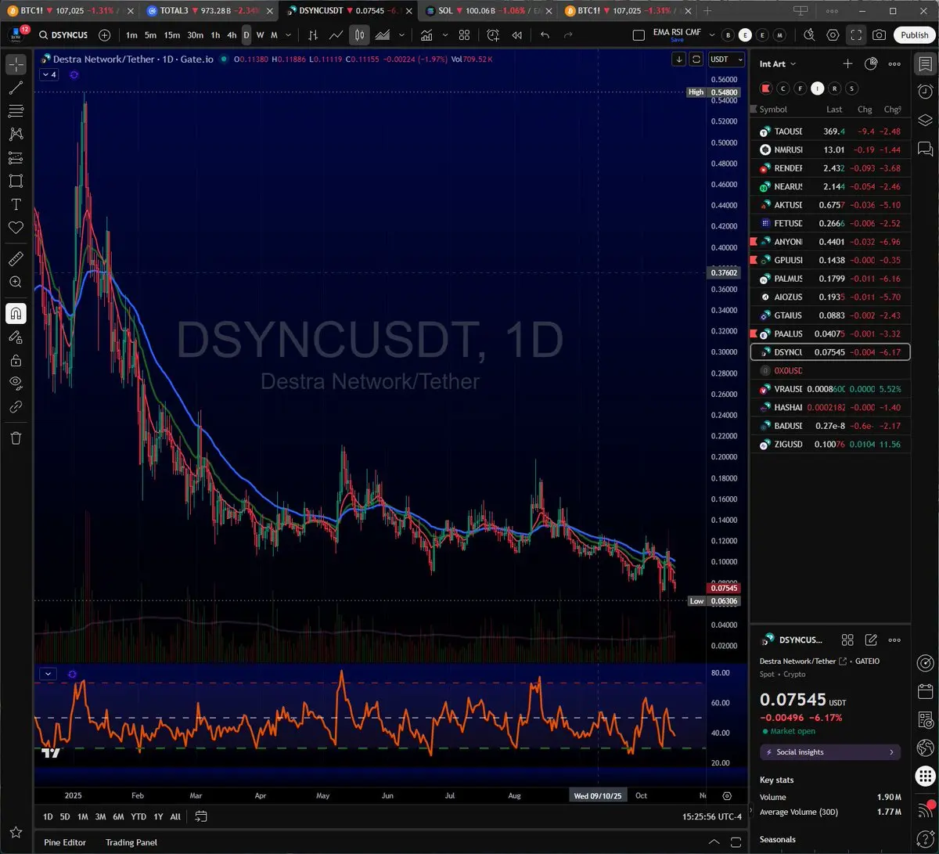Screen dimensions: 939x854
Task: Sort watchlist by Last column header
Action: 834,110
